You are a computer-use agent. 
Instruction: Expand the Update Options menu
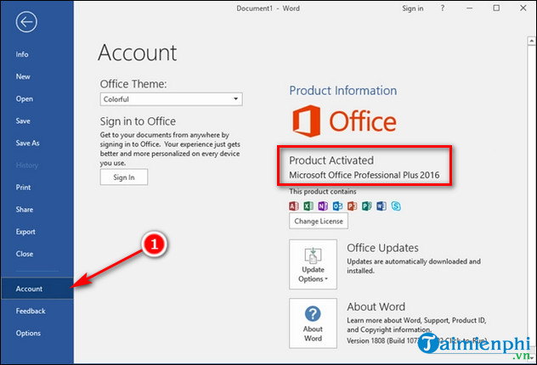(x=313, y=265)
